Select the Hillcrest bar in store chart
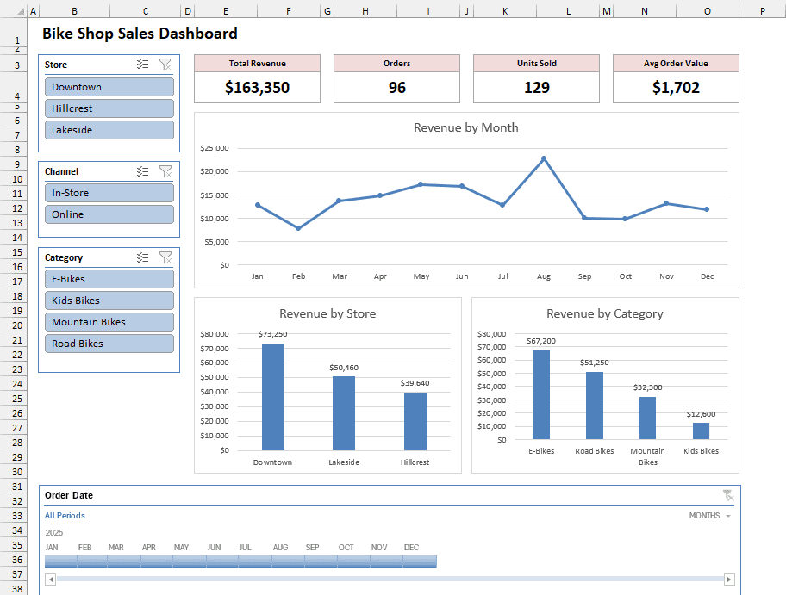 [415, 421]
